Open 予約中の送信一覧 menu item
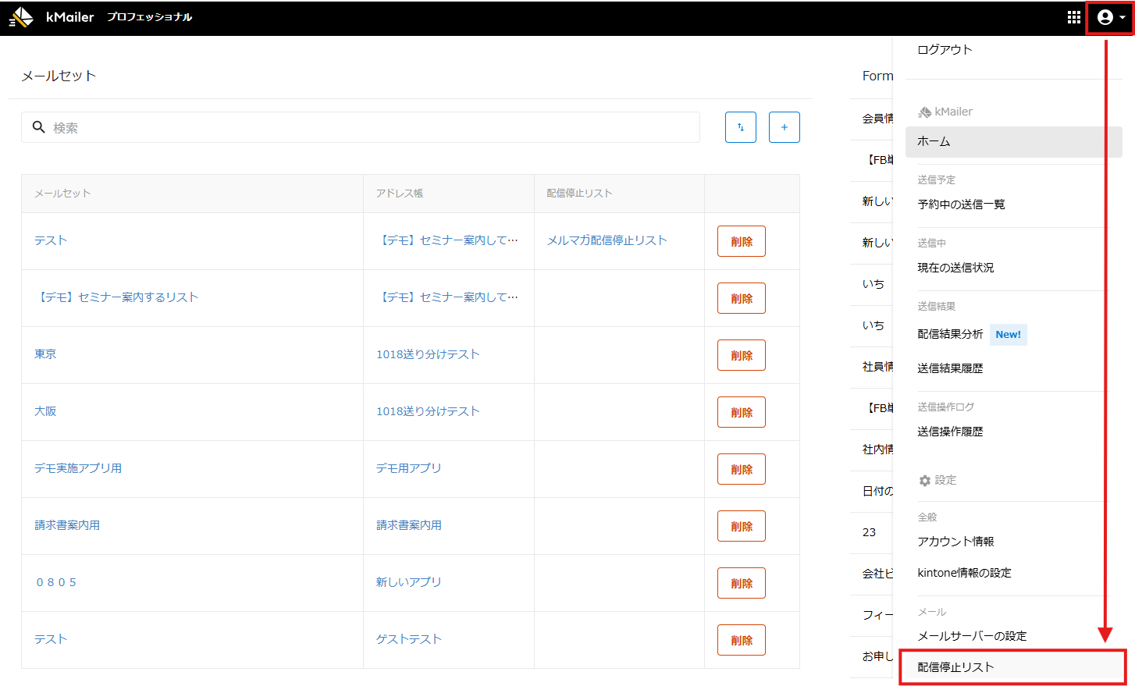This screenshot has height=686, width=1135. coord(961,204)
